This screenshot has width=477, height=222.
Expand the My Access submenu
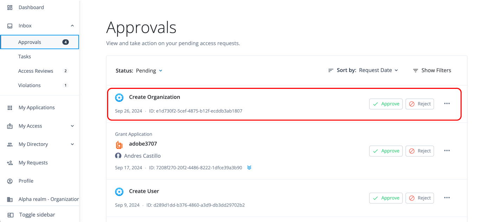click(x=72, y=126)
